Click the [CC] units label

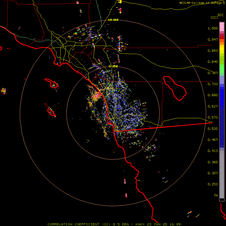coord(214,17)
